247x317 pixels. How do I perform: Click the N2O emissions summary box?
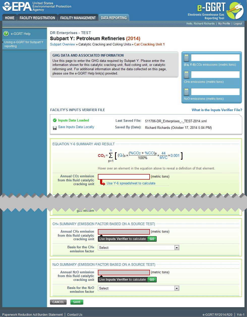click(215, 92)
